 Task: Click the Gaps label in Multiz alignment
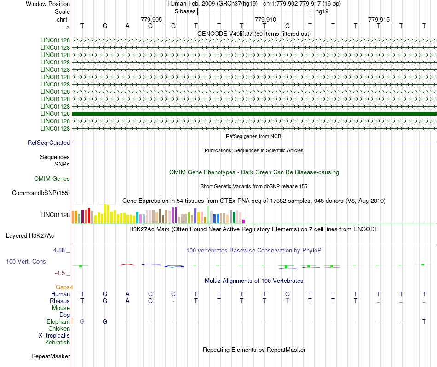63,287
